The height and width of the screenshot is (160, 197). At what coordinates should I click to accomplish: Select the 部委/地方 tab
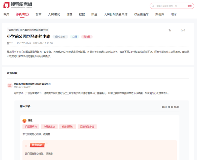coord(22,14)
